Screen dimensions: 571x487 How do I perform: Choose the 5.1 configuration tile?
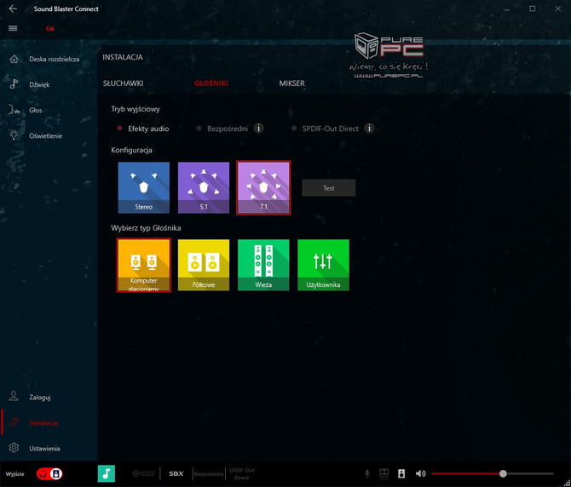204,187
